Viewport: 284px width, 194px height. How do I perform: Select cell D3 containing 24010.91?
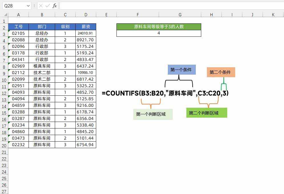tap(86, 33)
